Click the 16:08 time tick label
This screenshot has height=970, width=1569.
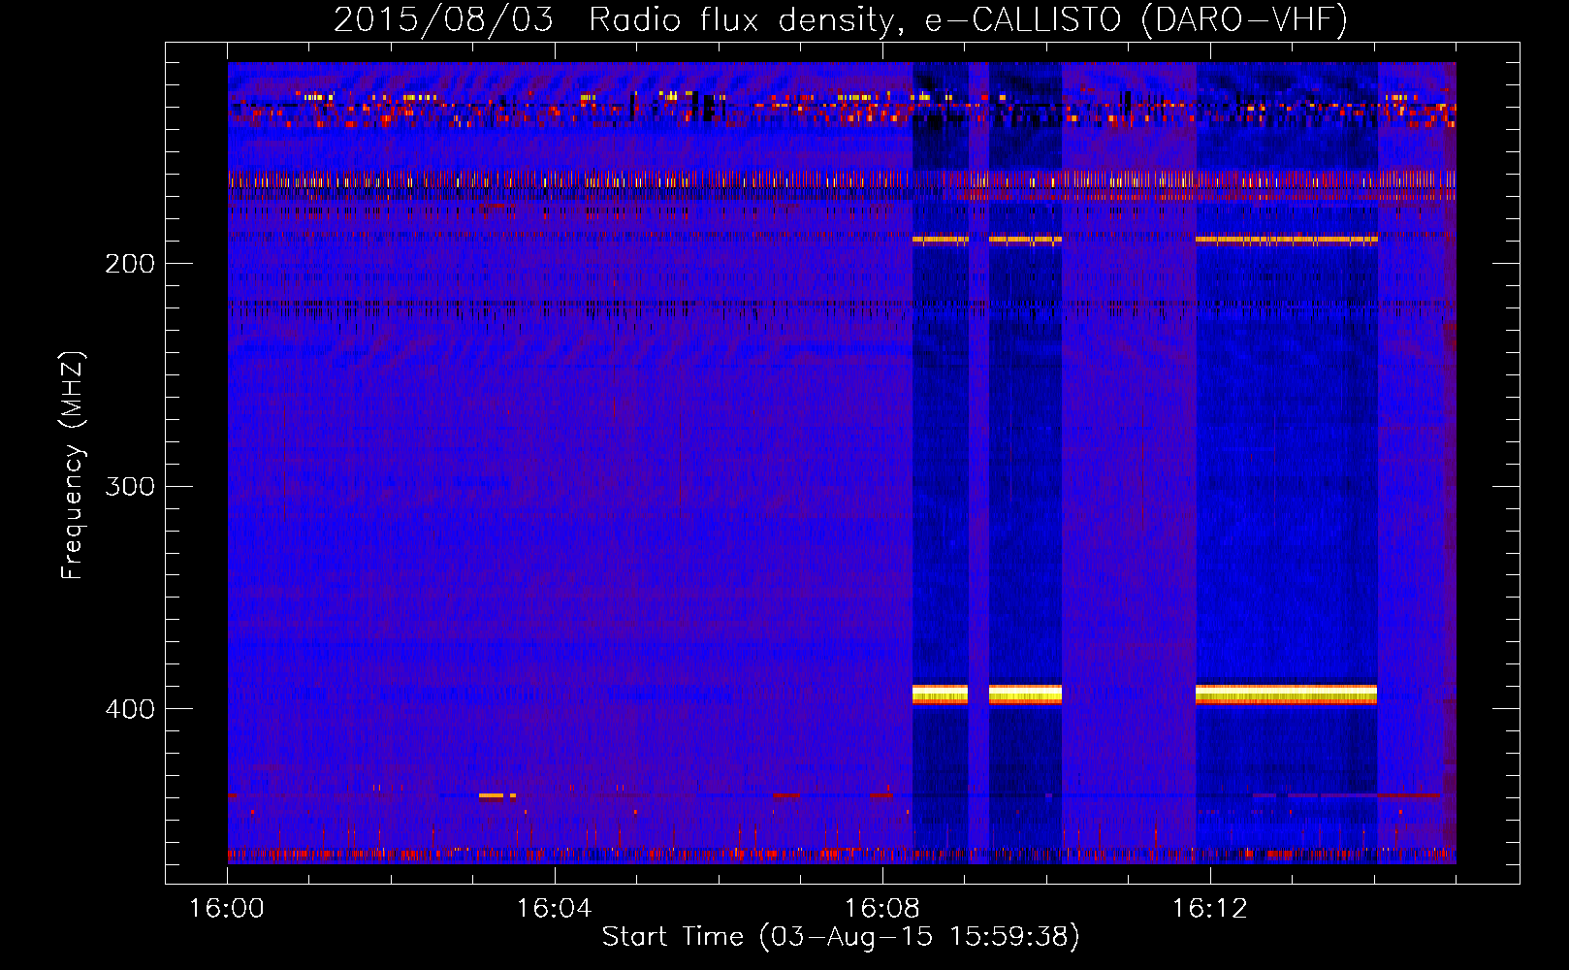click(x=881, y=908)
